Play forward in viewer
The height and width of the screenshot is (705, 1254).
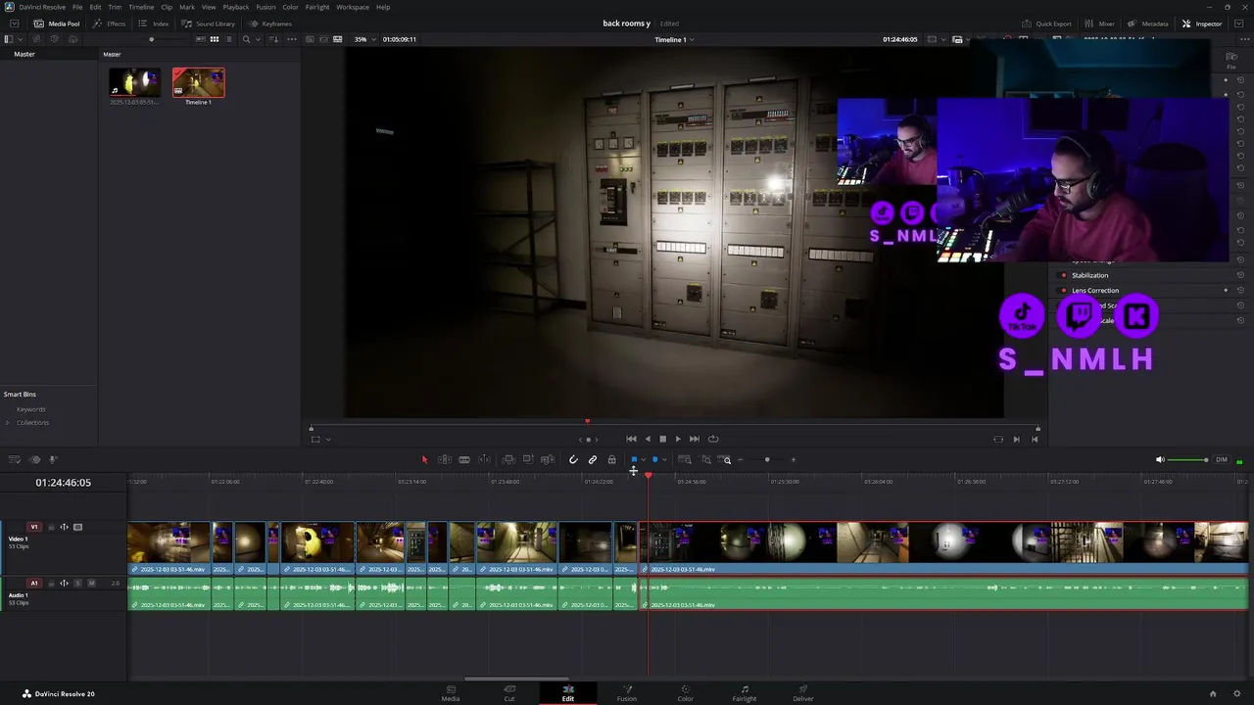click(678, 439)
